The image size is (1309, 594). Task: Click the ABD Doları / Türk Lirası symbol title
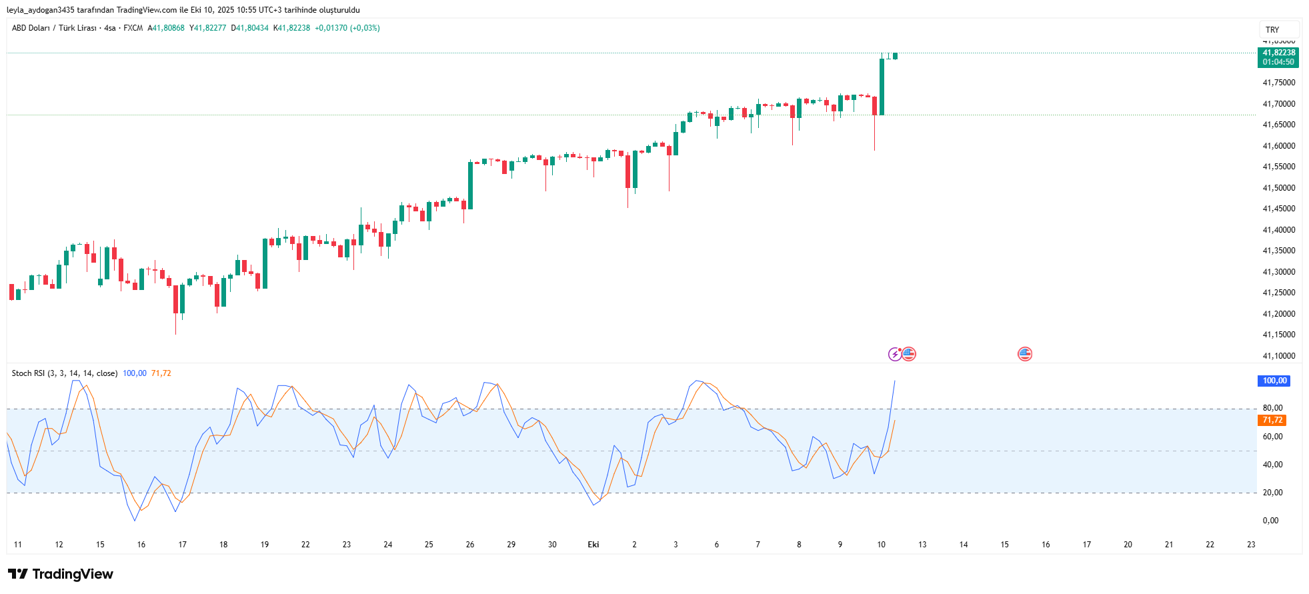tap(54, 28)
